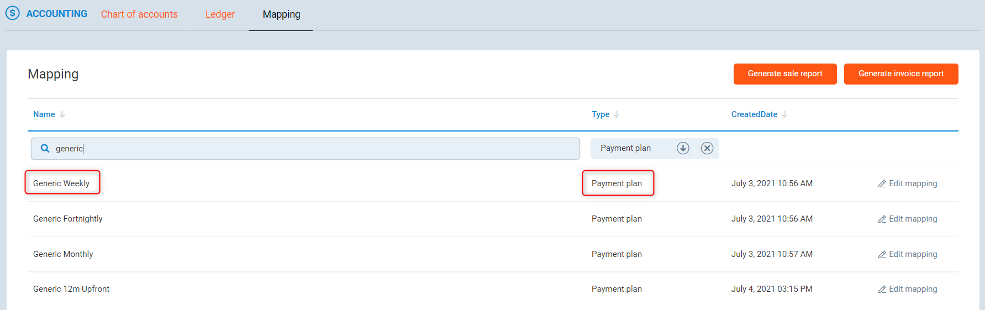Click the Type column sort arrow

pyautogui.click(x=617, y=114)
